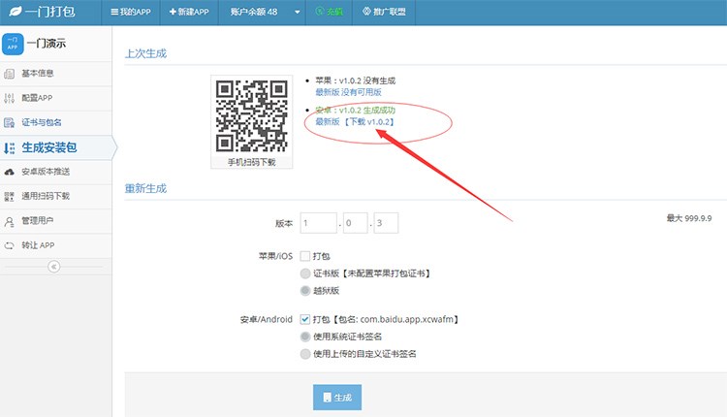Click the 最新版 没有可用版 link for Apple
Image resolution: width=727 pixels, height=417 pixels.
click(348, 92)
